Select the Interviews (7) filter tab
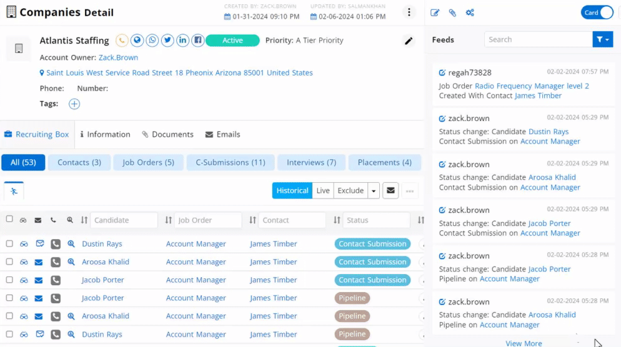 [x=311, y=163]
